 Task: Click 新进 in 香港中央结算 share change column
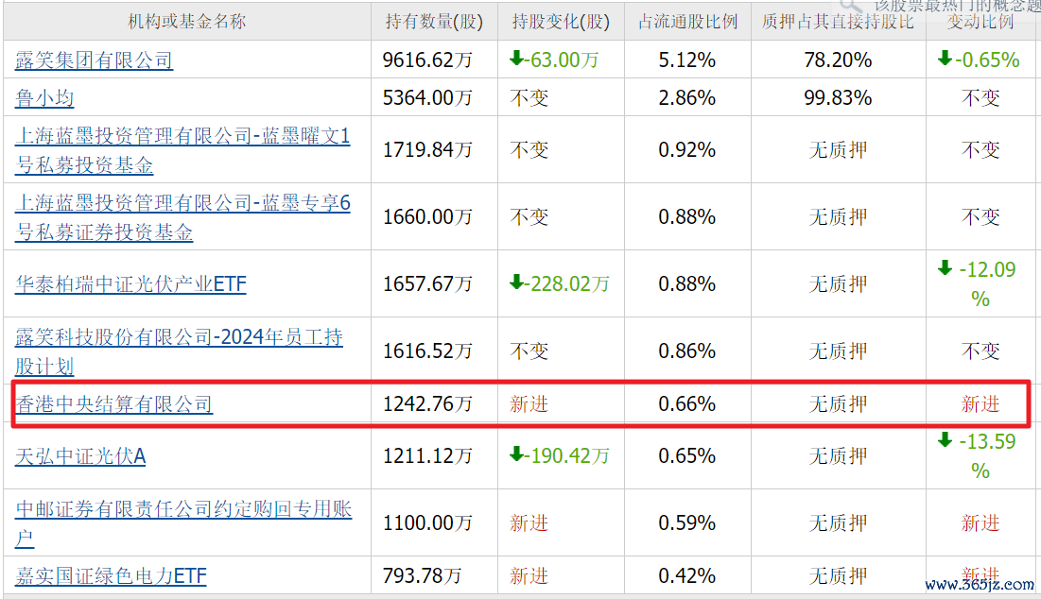[x=529, y=404]
